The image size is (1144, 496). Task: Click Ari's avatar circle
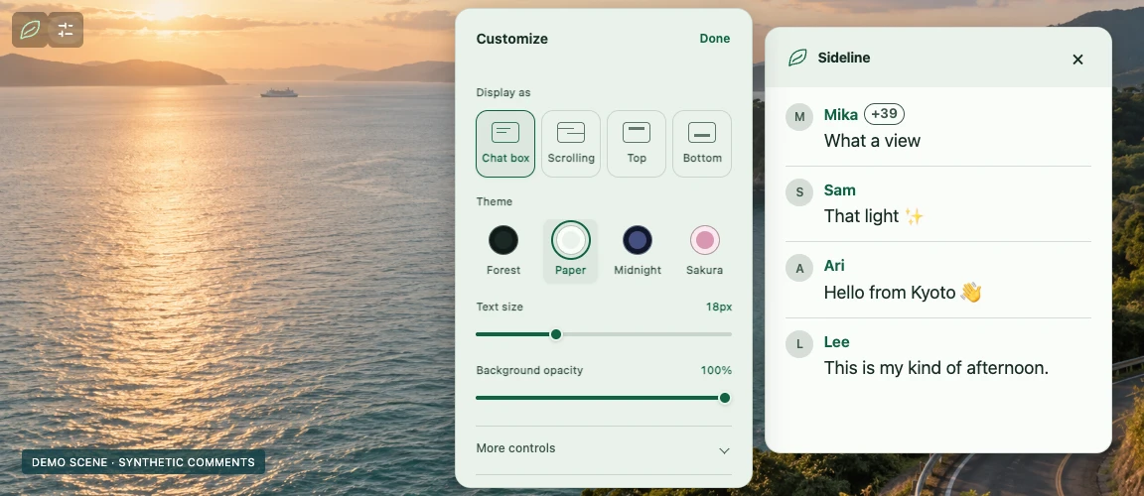pyautogui.click(x=799, y=268)
